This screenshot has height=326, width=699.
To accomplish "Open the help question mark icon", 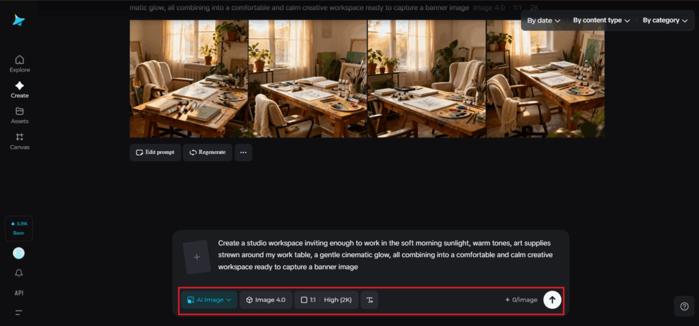I will click(x=684, y=307).
